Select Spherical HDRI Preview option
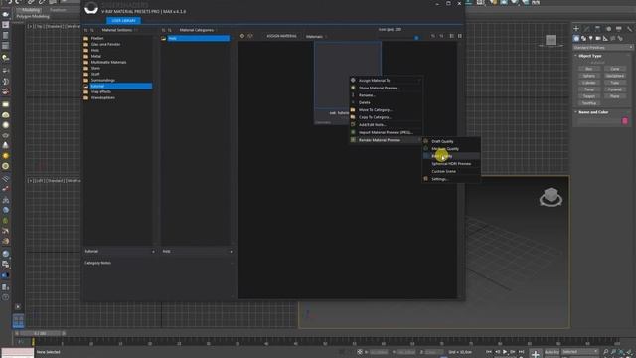The width and height of the screenshot is (636, 358). pos(451,163)
